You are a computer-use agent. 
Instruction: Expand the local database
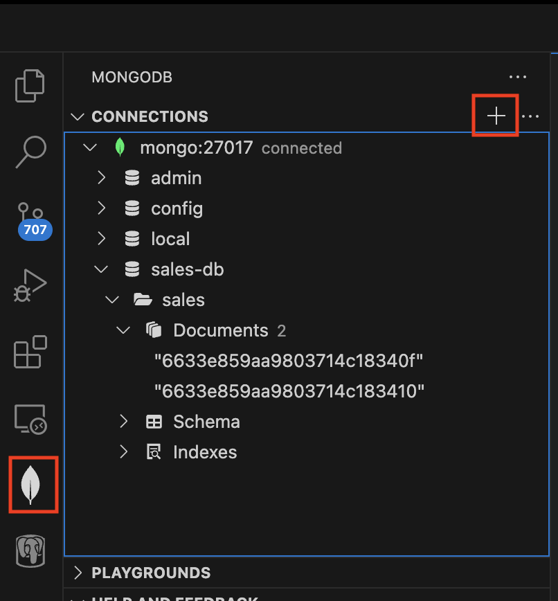101,238
